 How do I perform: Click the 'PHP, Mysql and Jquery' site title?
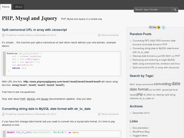pos(30,18)
